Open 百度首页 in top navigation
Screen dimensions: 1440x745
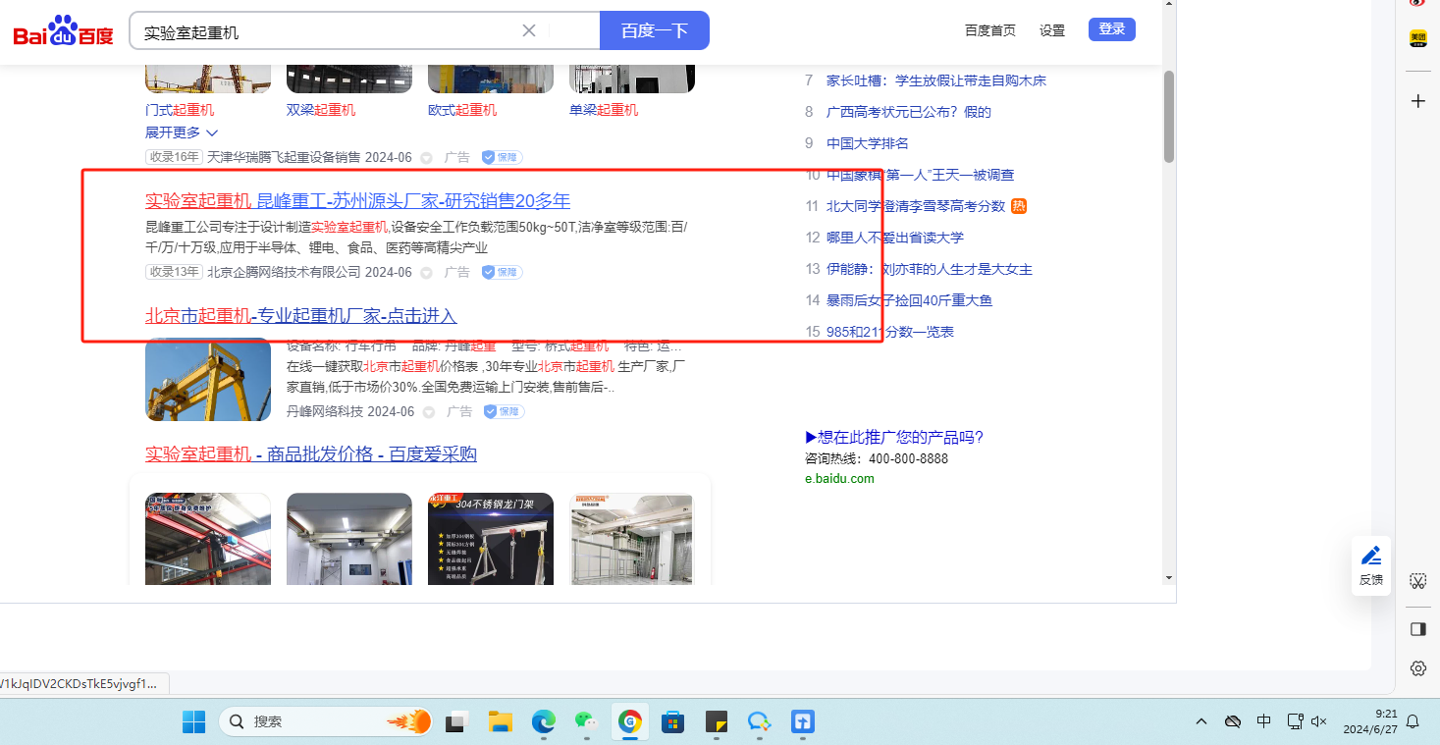click(x=989, y=30)
